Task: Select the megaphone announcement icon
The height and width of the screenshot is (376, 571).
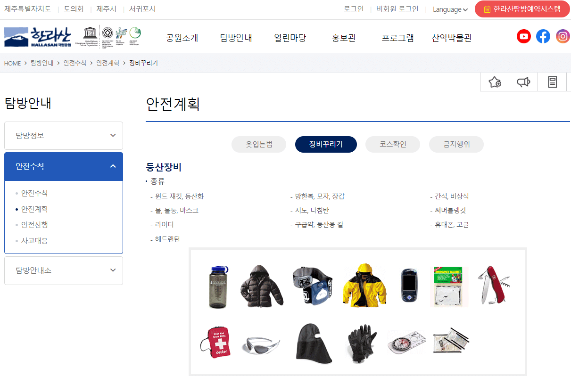Action: tap(523, 81)
